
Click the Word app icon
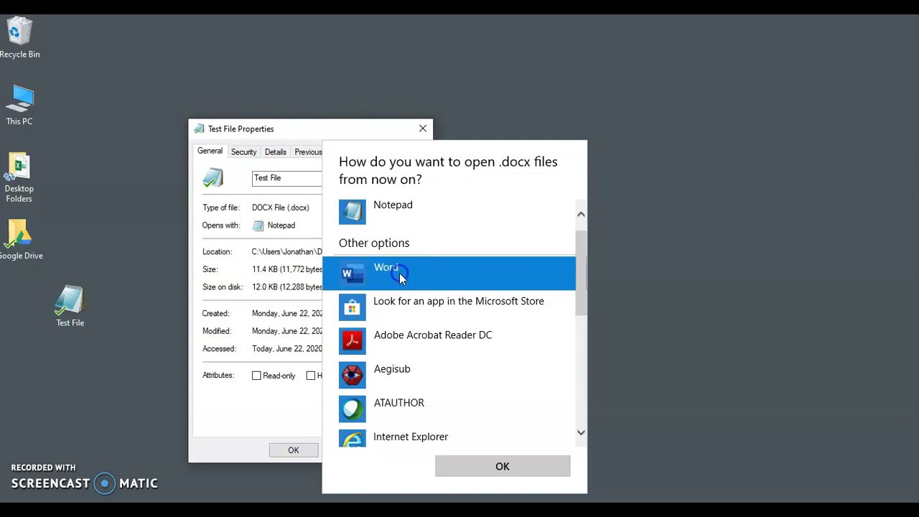click(352, 274)
